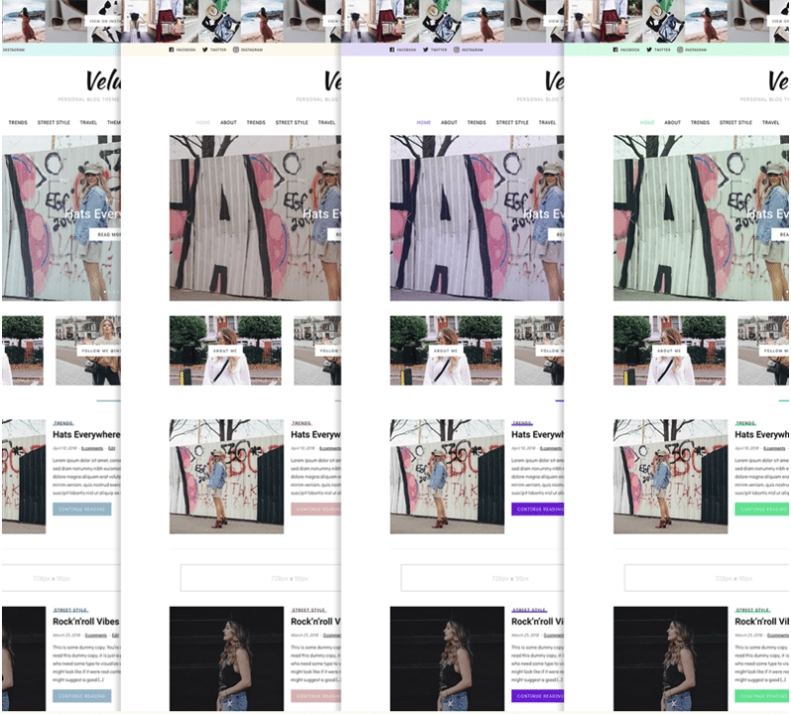Open TRENDS in the green-themed menu
Viewport: 791px width, 714px height.
[700, 123]
